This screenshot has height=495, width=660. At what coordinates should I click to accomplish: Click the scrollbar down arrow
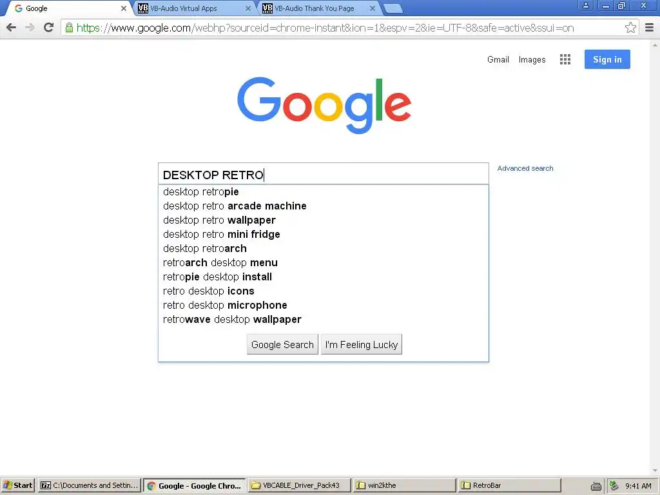click(655, 471)
